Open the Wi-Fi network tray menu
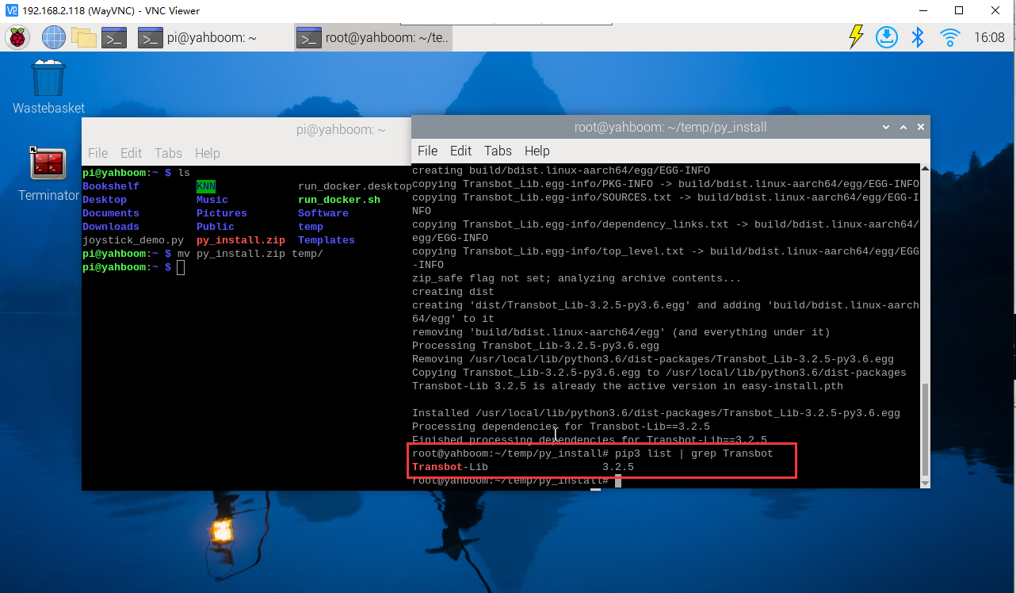 (x=949, y=37)
